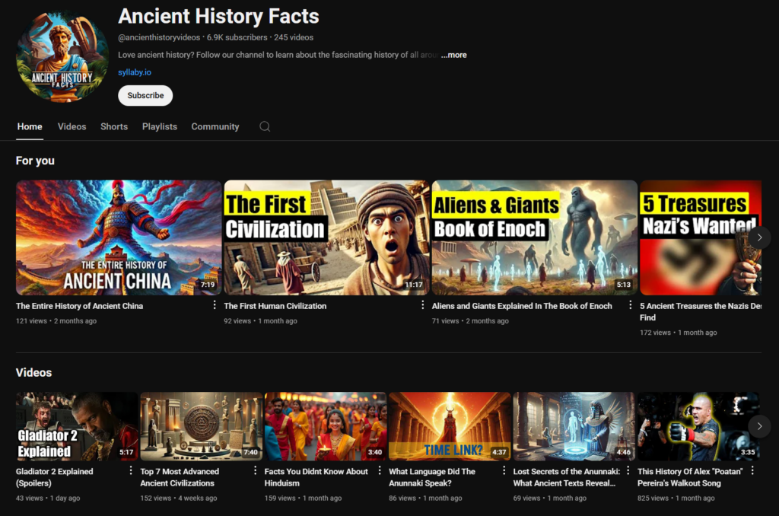Open three-dot menu for Book of Enoch video

631,305
